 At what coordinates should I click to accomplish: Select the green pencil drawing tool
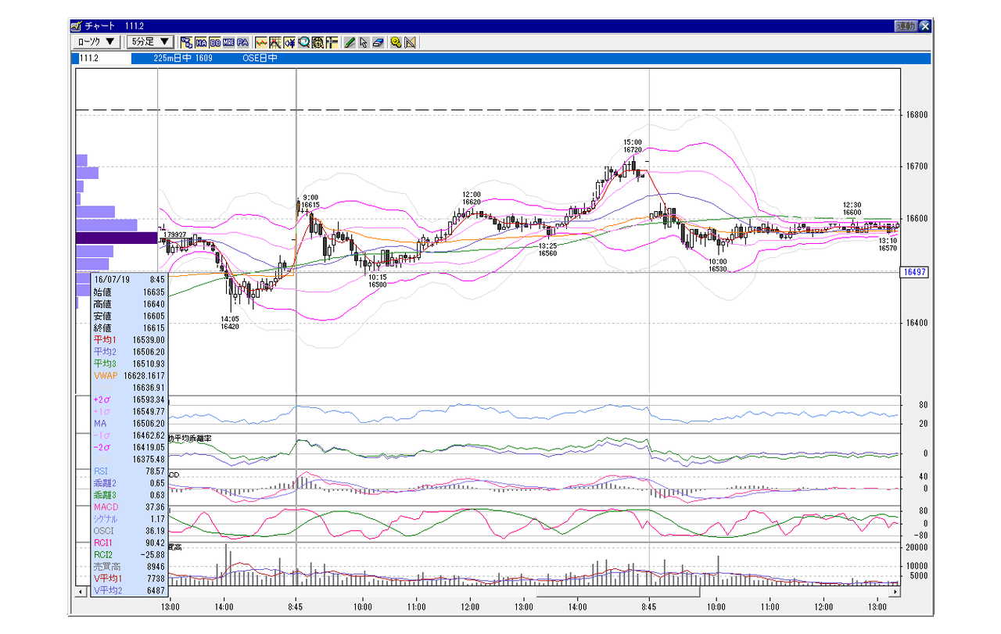[350, 42]
